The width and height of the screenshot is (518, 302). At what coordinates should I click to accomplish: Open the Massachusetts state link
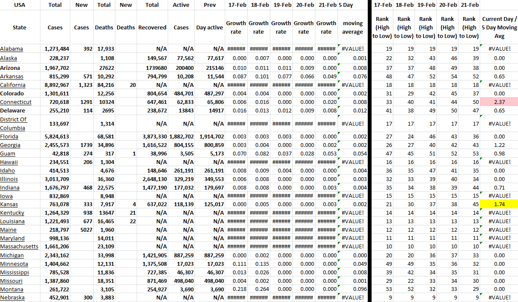tap(19, 247)
